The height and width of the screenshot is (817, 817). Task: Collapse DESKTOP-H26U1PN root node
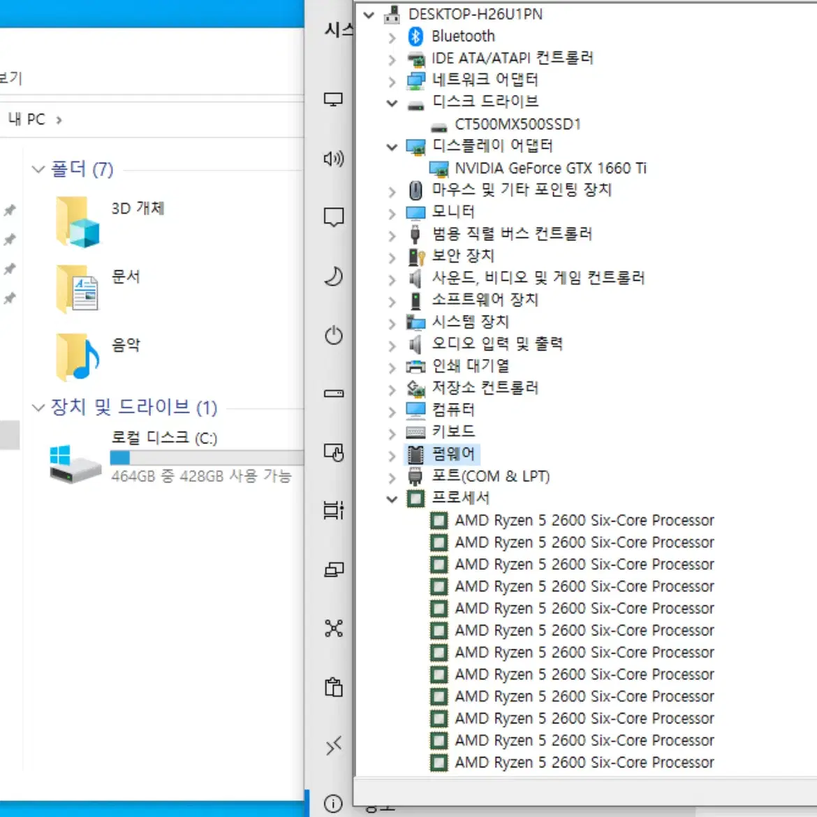[x=369, y=15]
